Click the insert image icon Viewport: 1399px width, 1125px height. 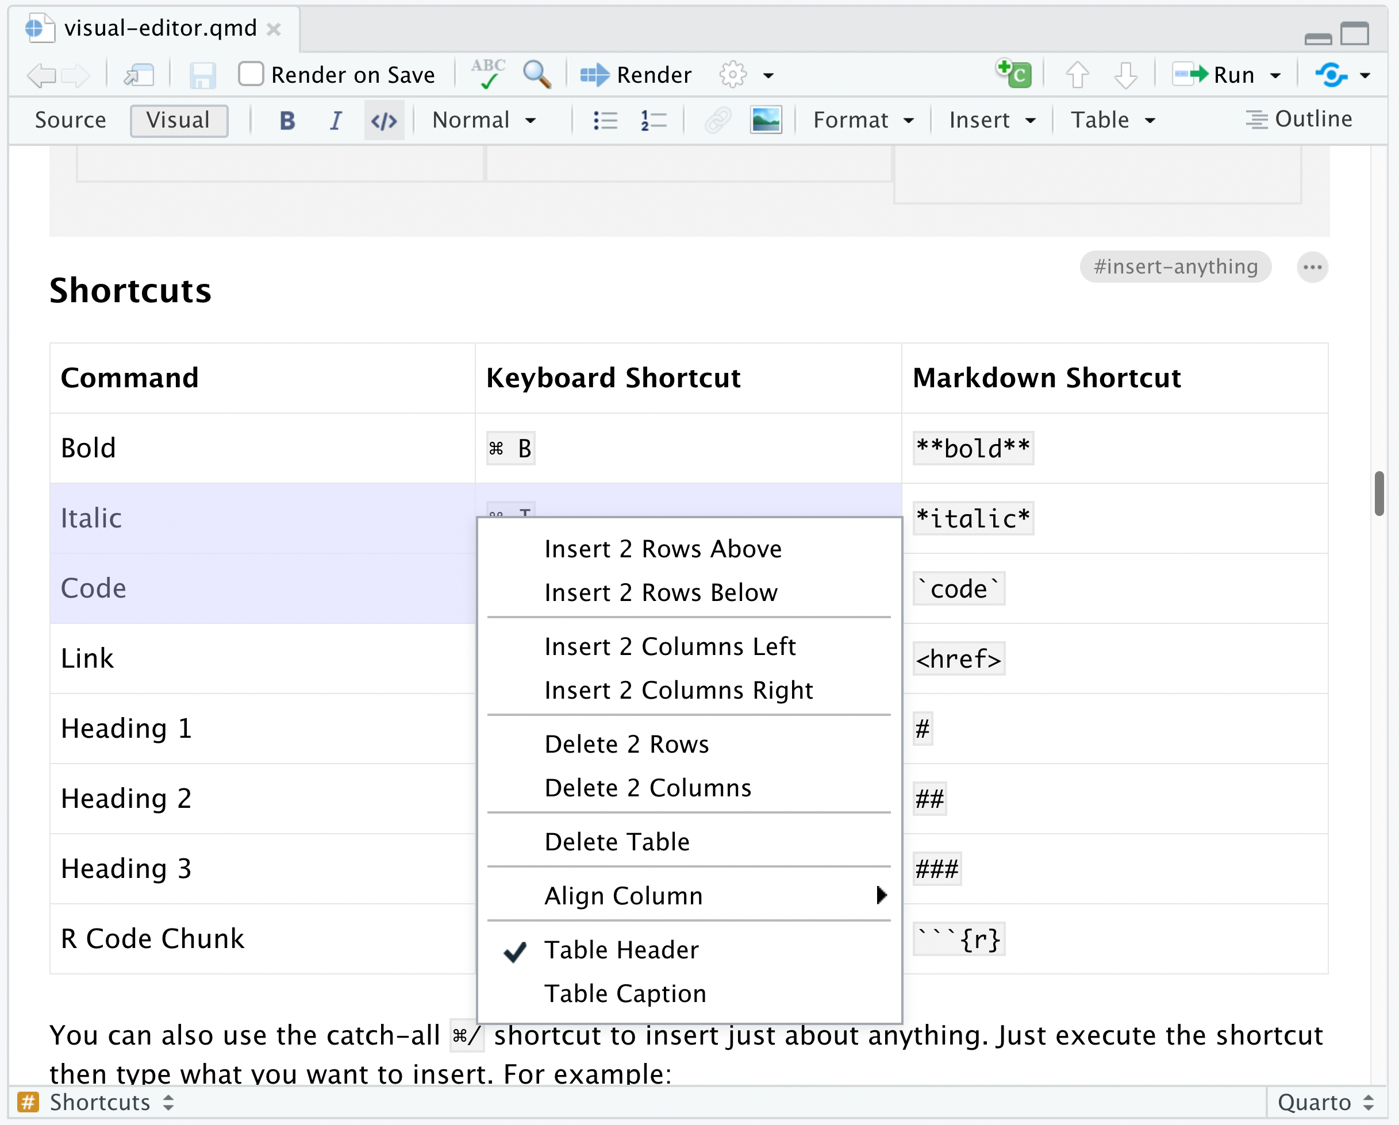pos(765,121)
